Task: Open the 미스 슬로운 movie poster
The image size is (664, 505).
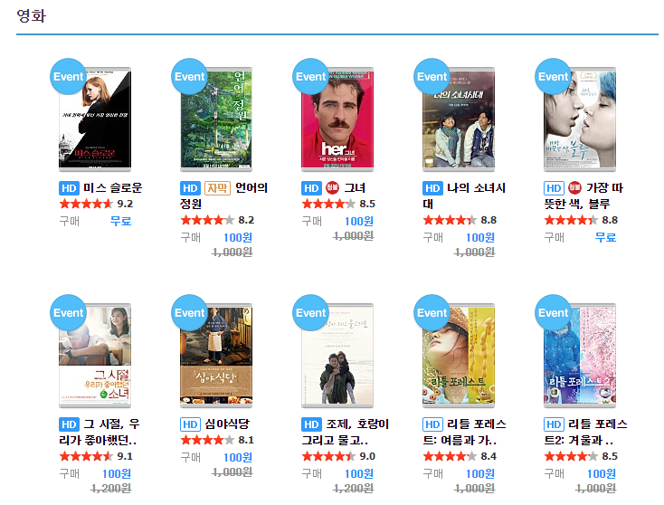Action: 95,119
